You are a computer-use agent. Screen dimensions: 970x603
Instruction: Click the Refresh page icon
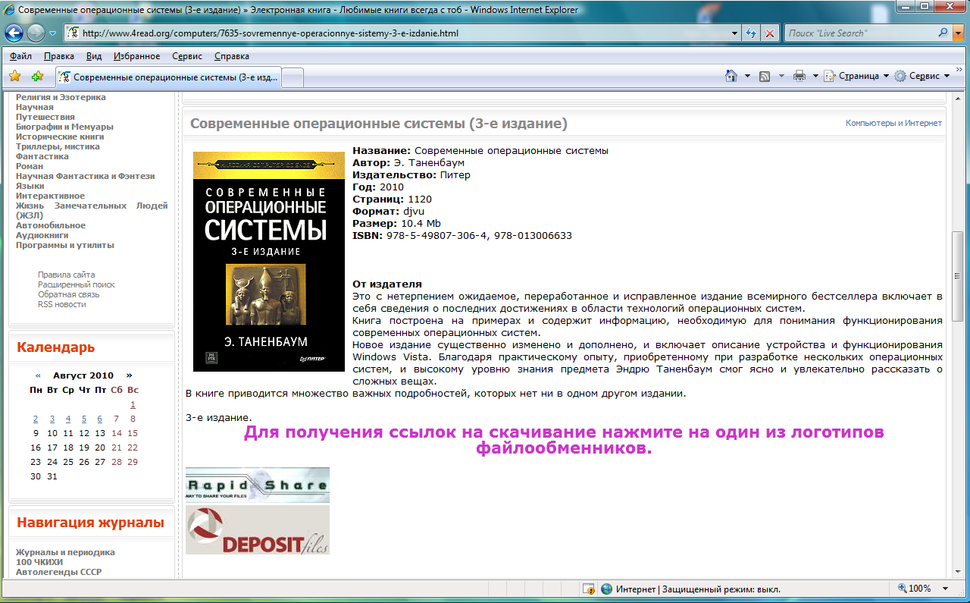tap(751, 33)
